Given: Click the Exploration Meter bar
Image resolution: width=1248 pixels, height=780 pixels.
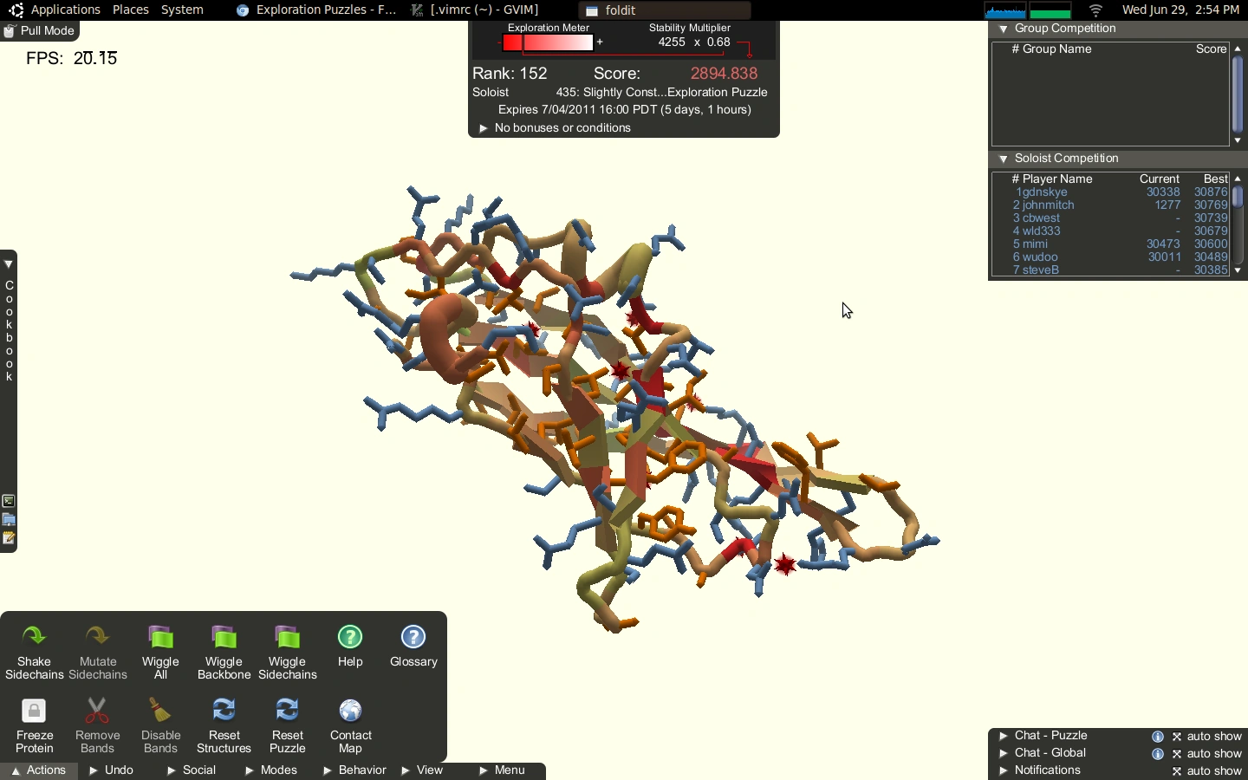Looking at the screenshot, I should pos(549,42).
